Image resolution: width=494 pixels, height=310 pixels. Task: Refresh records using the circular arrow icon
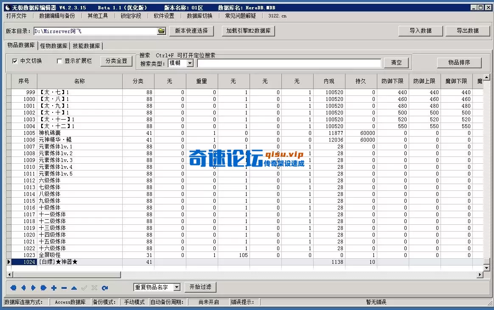pos(104,288)
